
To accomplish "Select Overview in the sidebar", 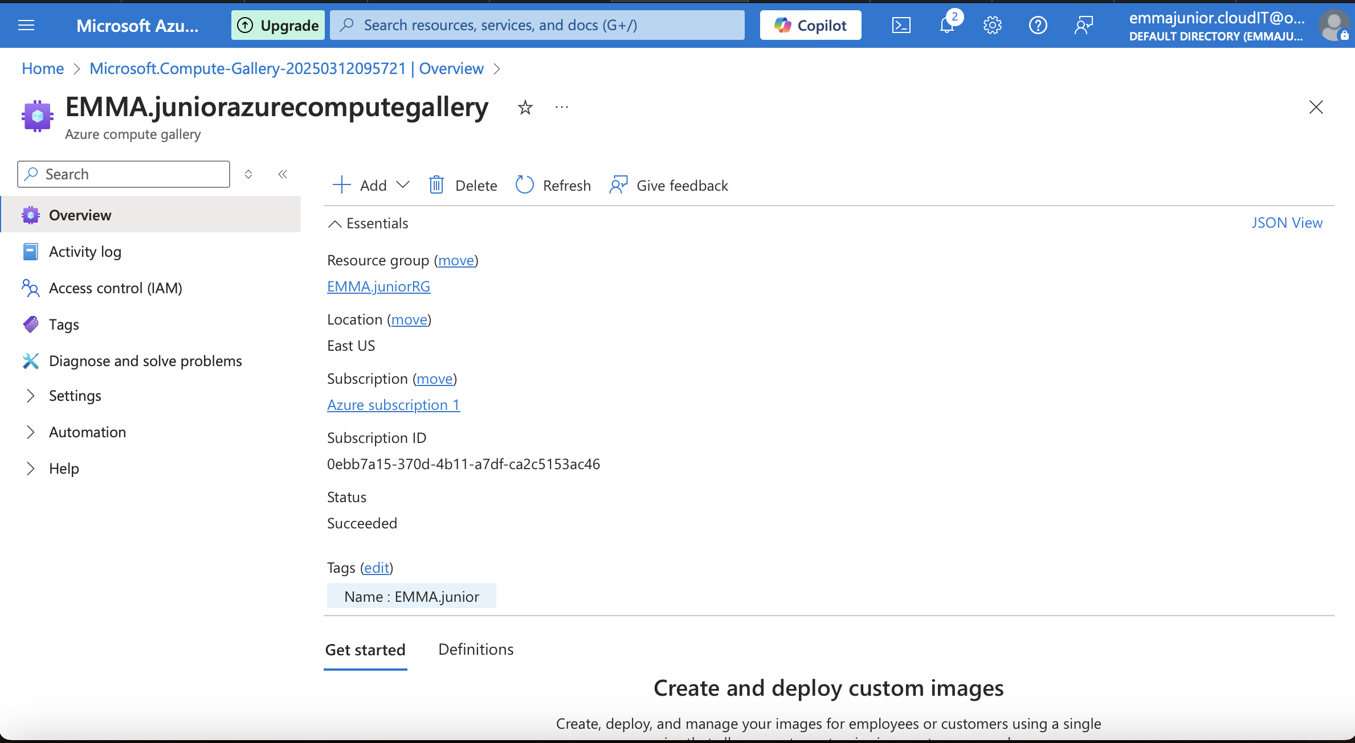I will [151, 215].
